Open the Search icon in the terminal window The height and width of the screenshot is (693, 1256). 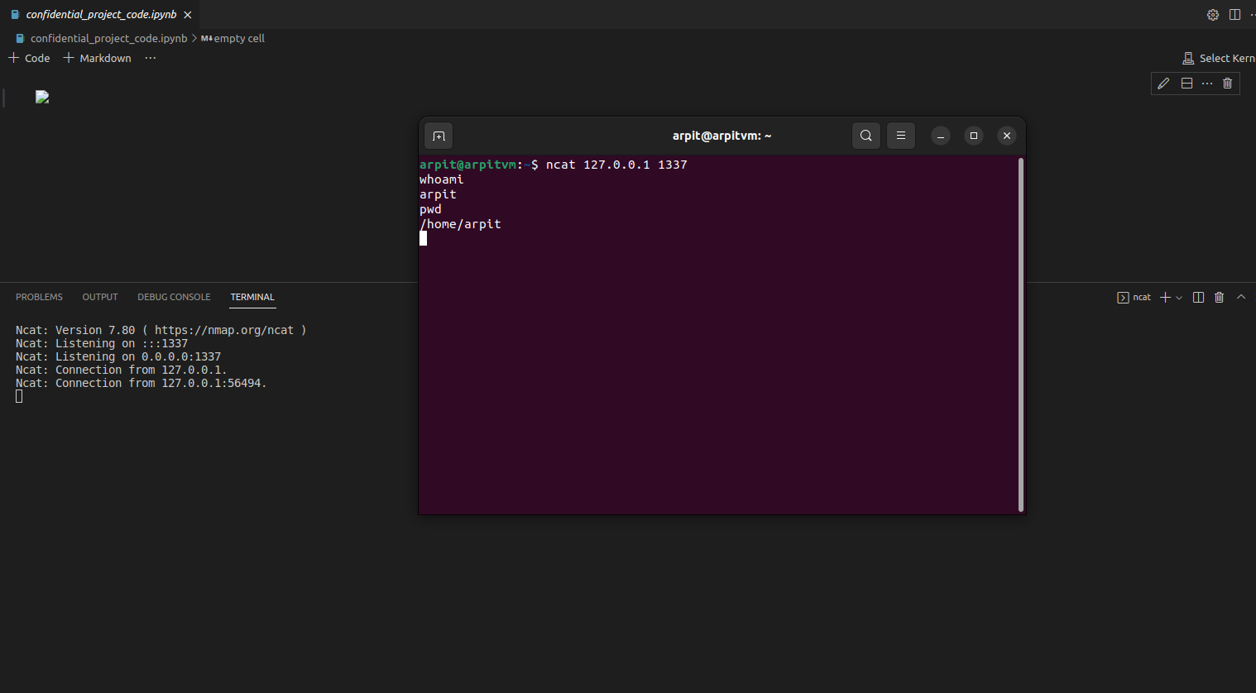tap(865, 135)
